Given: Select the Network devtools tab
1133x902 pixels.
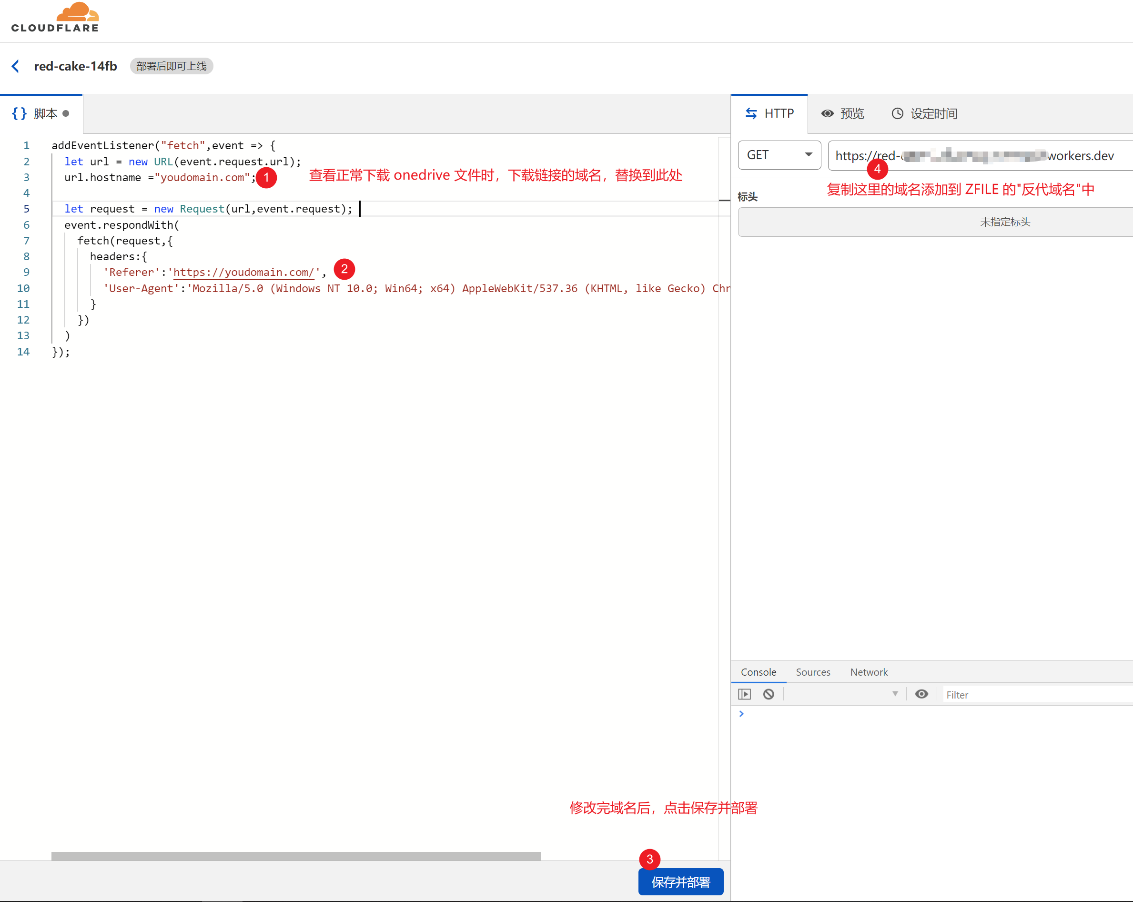Looking at the screenshot, I should [x=869, y=672].
